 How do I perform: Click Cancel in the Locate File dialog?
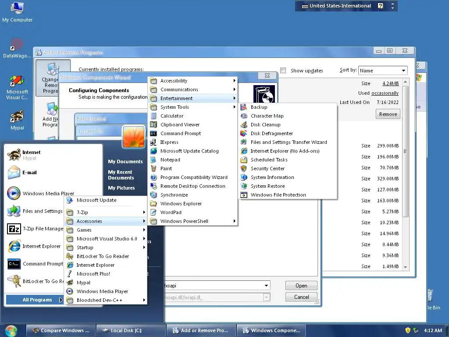click(301, 297)
